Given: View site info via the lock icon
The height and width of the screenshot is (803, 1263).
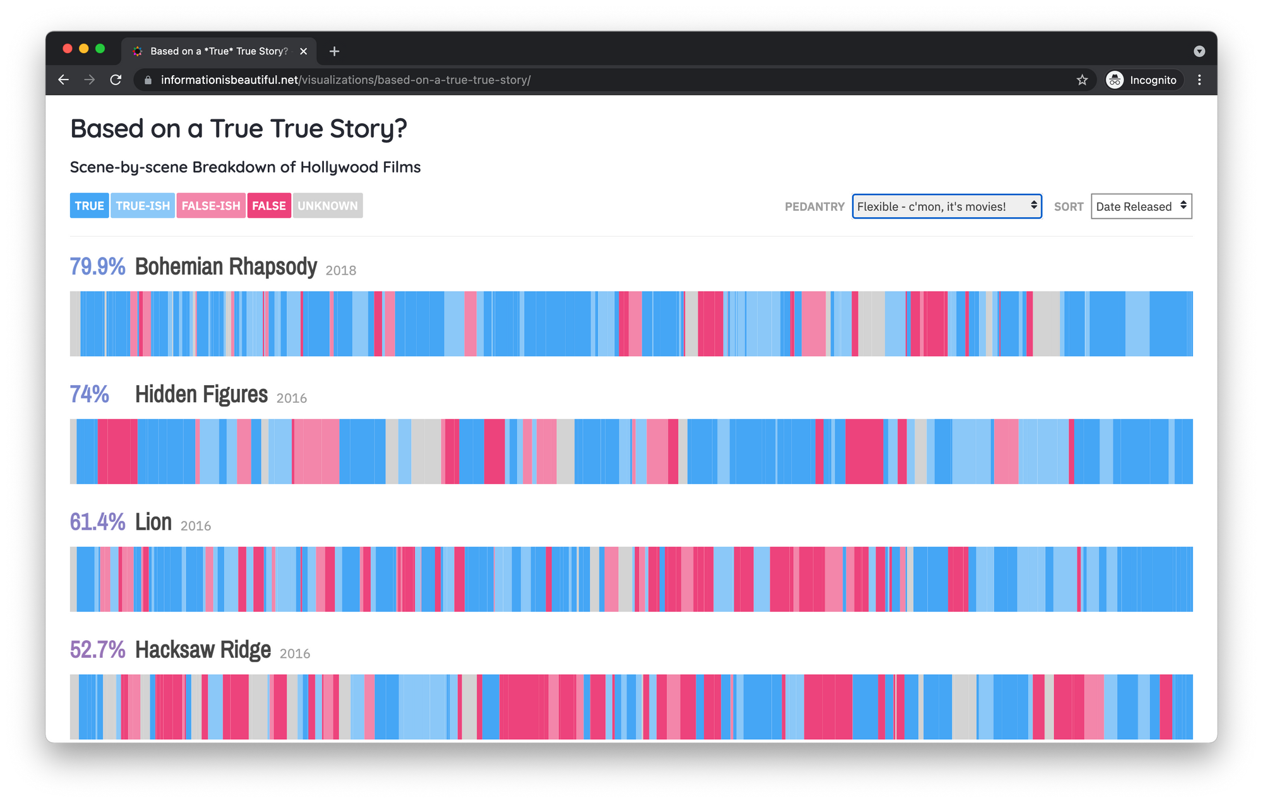Looking at the screenshot, I should click(148, 80).
